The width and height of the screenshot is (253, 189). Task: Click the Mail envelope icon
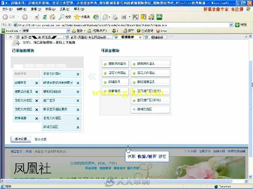click(x=106, y=17)
